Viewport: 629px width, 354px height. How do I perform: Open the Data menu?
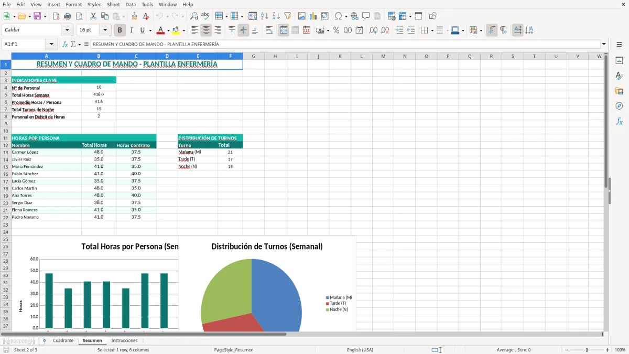[x=131, y=4]
